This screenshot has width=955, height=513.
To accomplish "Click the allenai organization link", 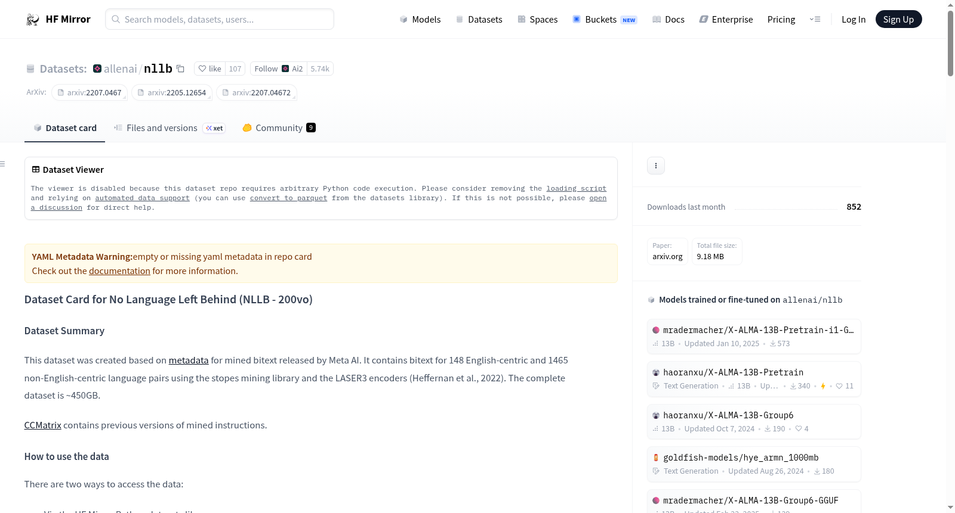I will (121, 69).
